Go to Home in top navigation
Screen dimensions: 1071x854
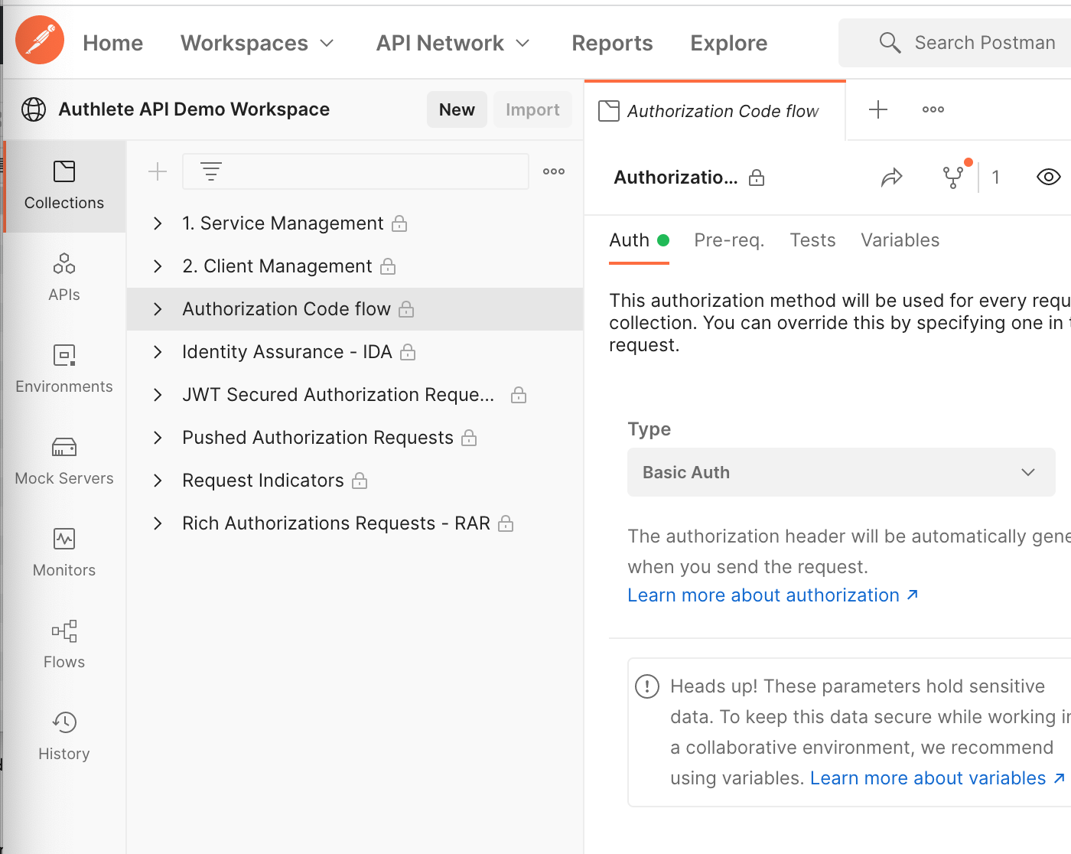(113, 43)
